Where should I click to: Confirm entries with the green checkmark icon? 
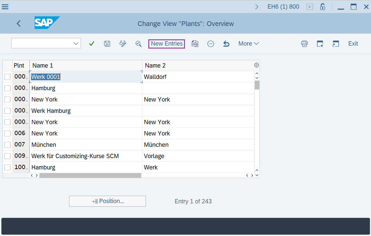tap(91, 43)
